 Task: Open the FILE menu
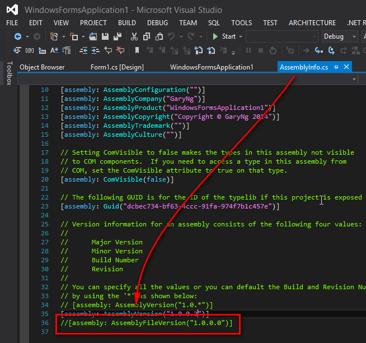click(x=12, y=23)
